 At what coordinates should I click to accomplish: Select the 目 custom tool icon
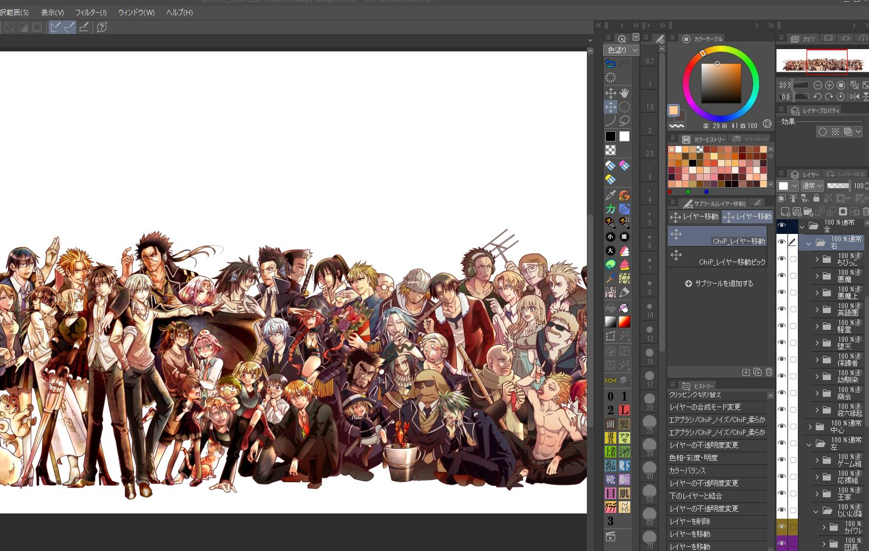611,493
